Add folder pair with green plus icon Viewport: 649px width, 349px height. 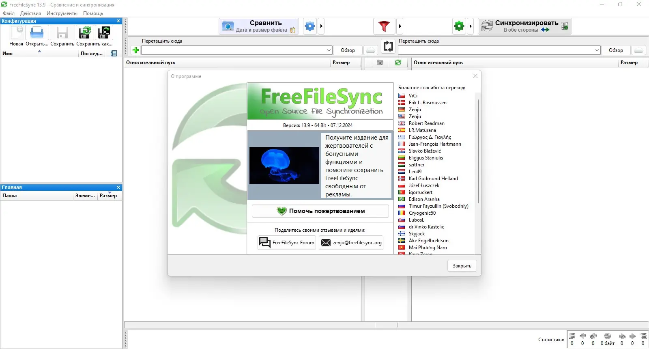136,50
